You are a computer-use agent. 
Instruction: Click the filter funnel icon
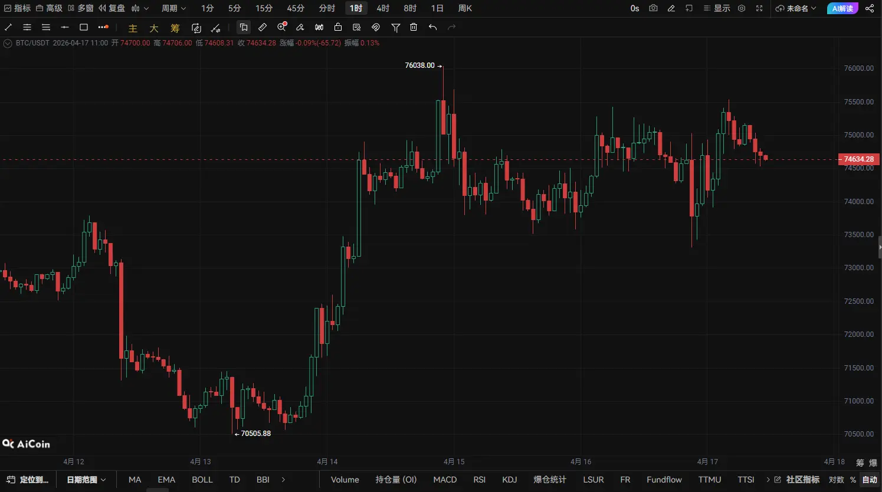click(x=396, y=27)
